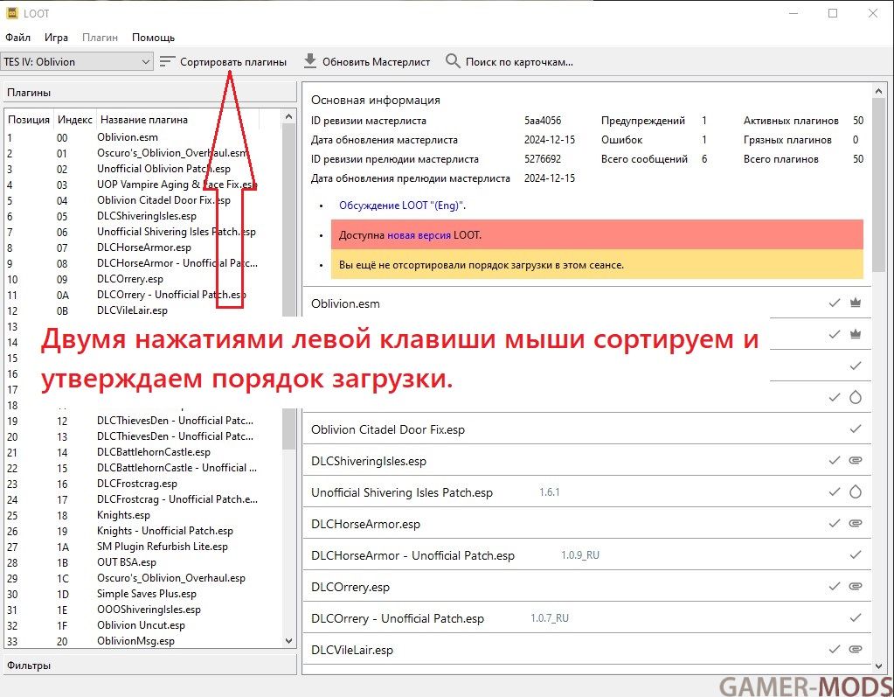Open the Помощь menu

(x=153, y=38)
